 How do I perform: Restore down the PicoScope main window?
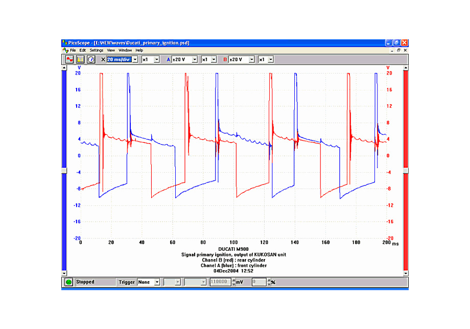(x=396, y=43)
